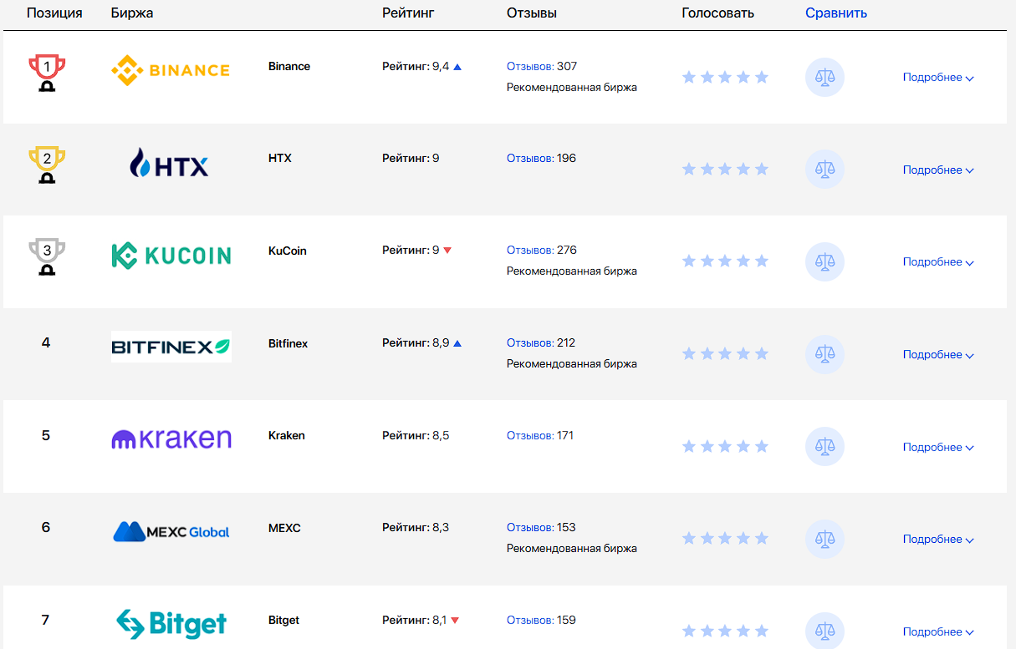Screen dimensions: 1016x649
Task: Click MEXC rating 8,3 text
Action: point(416,527)
